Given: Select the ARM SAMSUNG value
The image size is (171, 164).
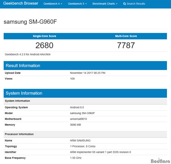Looking at the screenshot, I should click(80, 141).
